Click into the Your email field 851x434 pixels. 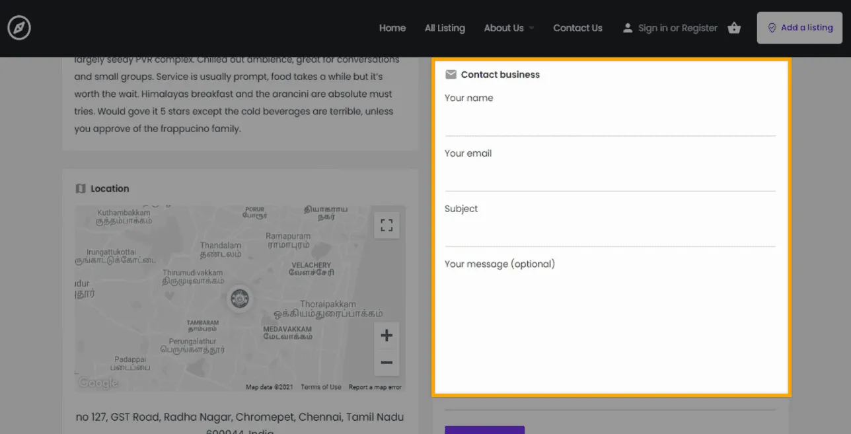[x=609, y=178]
